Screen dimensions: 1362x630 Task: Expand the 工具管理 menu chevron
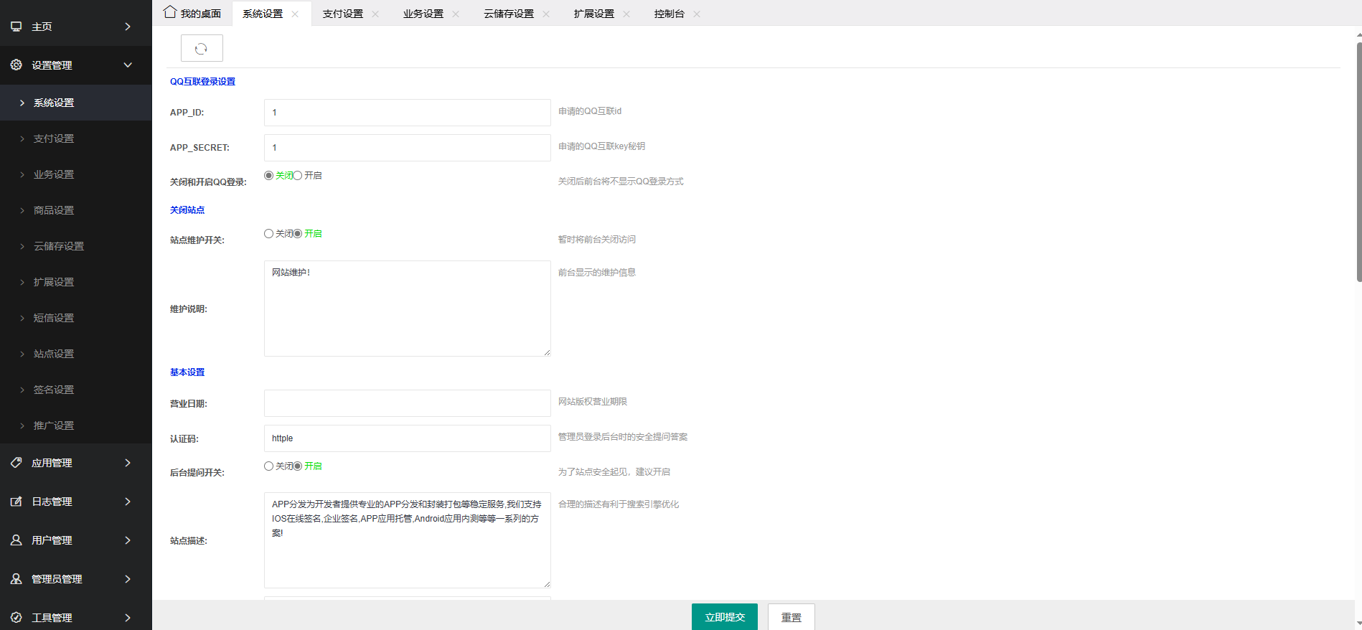(x=128, y=617)
